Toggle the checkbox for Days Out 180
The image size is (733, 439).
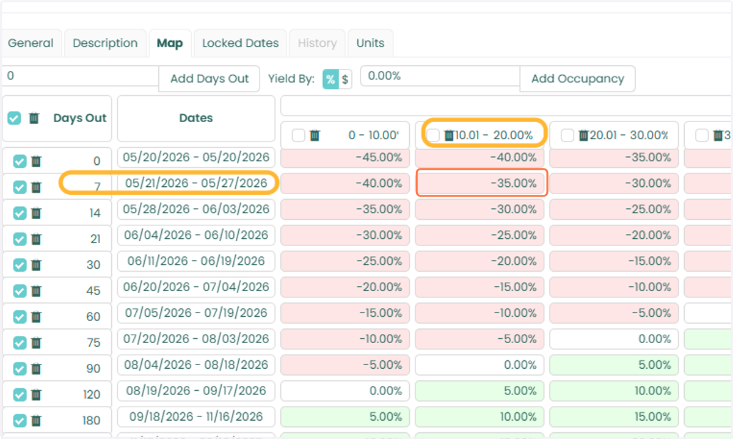point(20,421)
